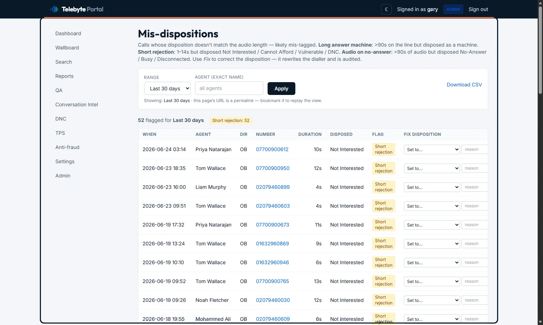Go to DNC page
Screen dimensions: 543x325
coord(61,119)
